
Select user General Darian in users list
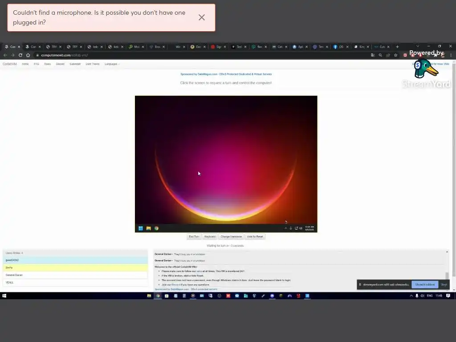pyautogui.click(x=75, y=275)
